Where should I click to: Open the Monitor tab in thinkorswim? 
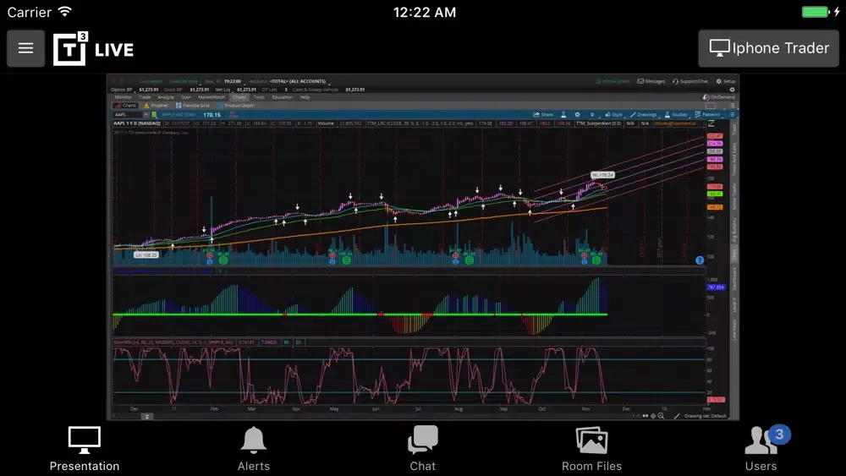(x=123, y=97)
